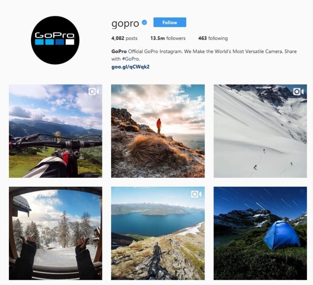The height and width of the screenshot is (285, 313).
Task: Open the mountain bike handlebar video post
Action: [55, 131]
